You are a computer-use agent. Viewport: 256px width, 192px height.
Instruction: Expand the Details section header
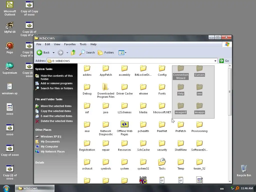tap(40, 162)
